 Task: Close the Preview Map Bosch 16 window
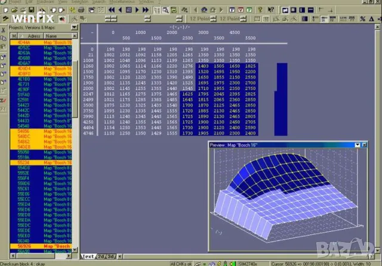[x=365, y=145]
